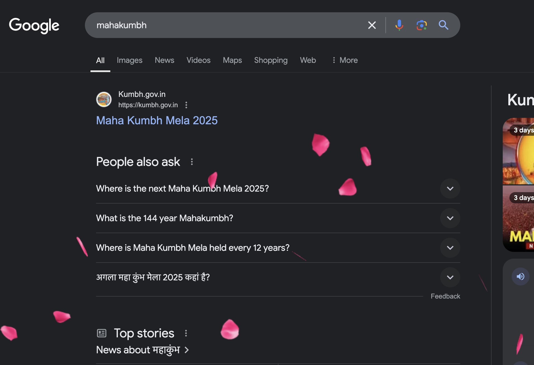This screenshot has height=365, width=534.
Task: Switch to the Images tab
Action: pyautogui.click(x=129, y=60)
